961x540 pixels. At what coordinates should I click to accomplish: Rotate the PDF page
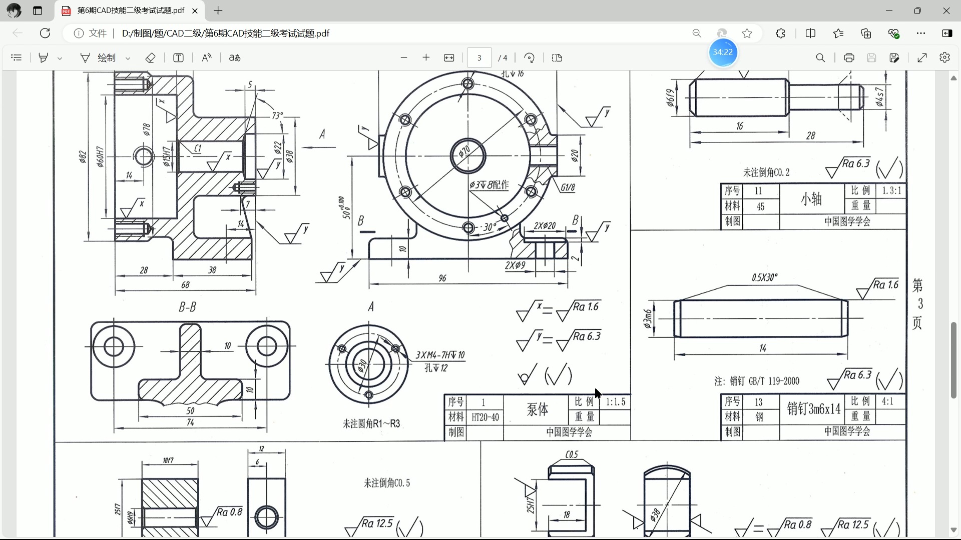pos(530,57)
